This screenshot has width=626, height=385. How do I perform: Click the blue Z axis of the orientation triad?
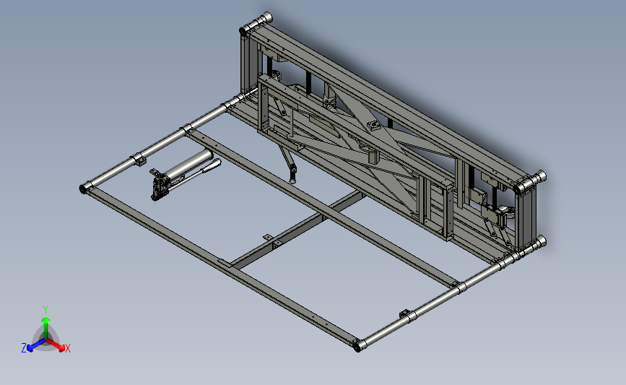pyautogui.click(x=36, y=345)
